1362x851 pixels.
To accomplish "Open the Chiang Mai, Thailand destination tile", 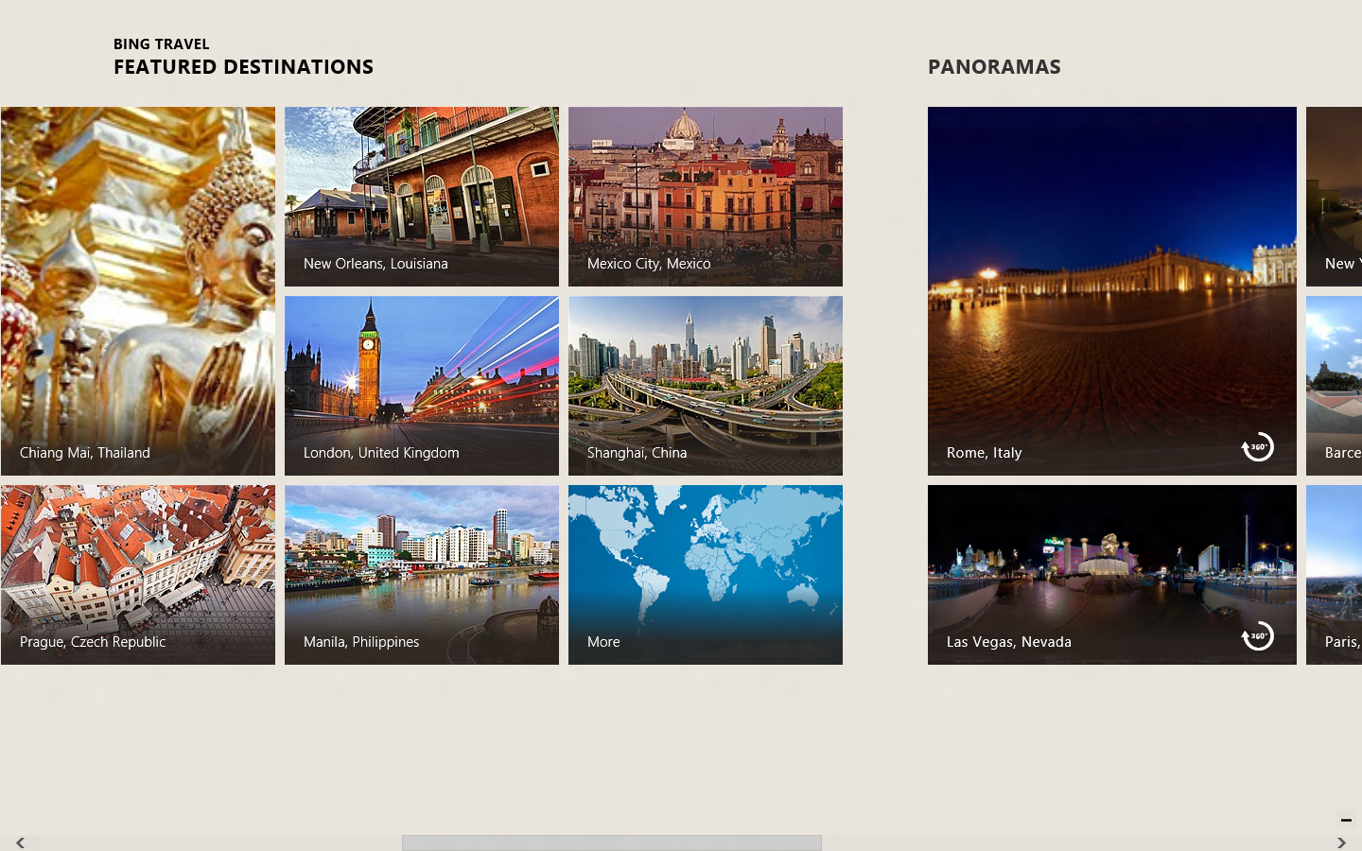I will tap(138, 290).
